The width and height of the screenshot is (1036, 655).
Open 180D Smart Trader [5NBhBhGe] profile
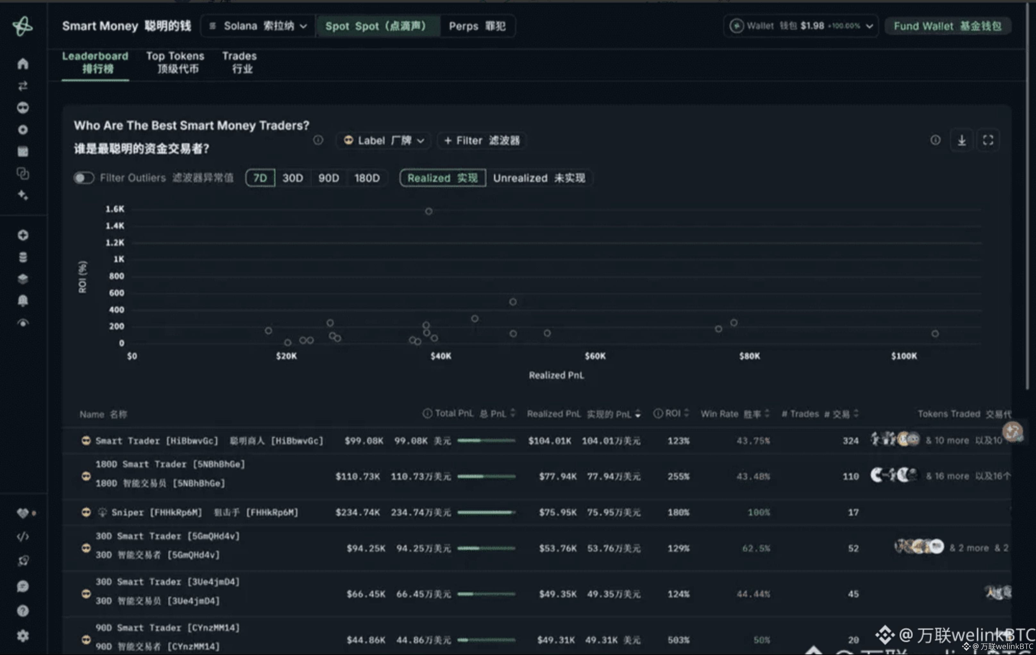coord(170,465)
